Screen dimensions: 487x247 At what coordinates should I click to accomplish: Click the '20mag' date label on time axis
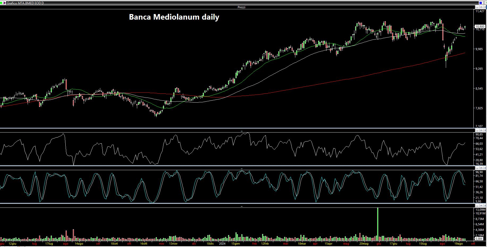point(364,244)
